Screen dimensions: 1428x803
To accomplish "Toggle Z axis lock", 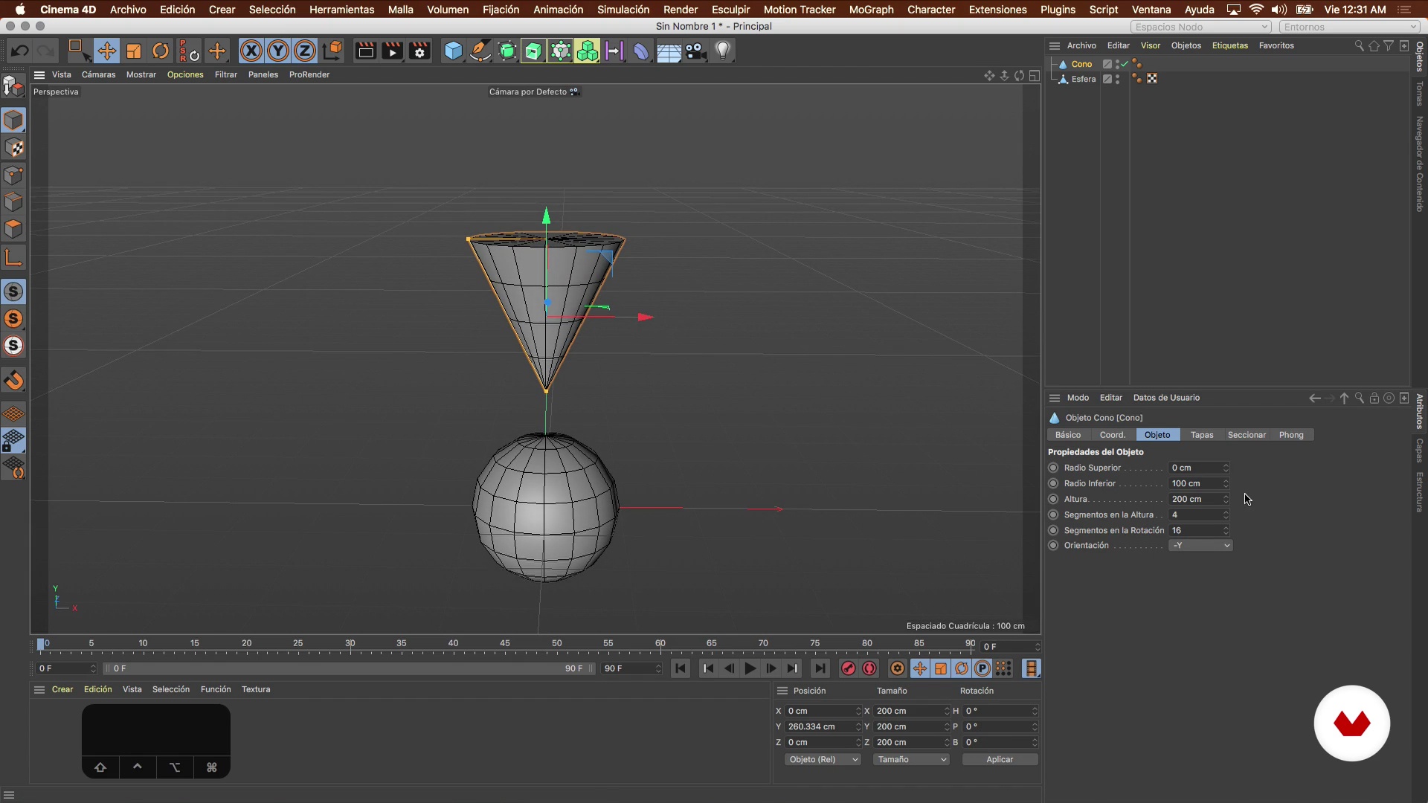I will coord(305,51).
